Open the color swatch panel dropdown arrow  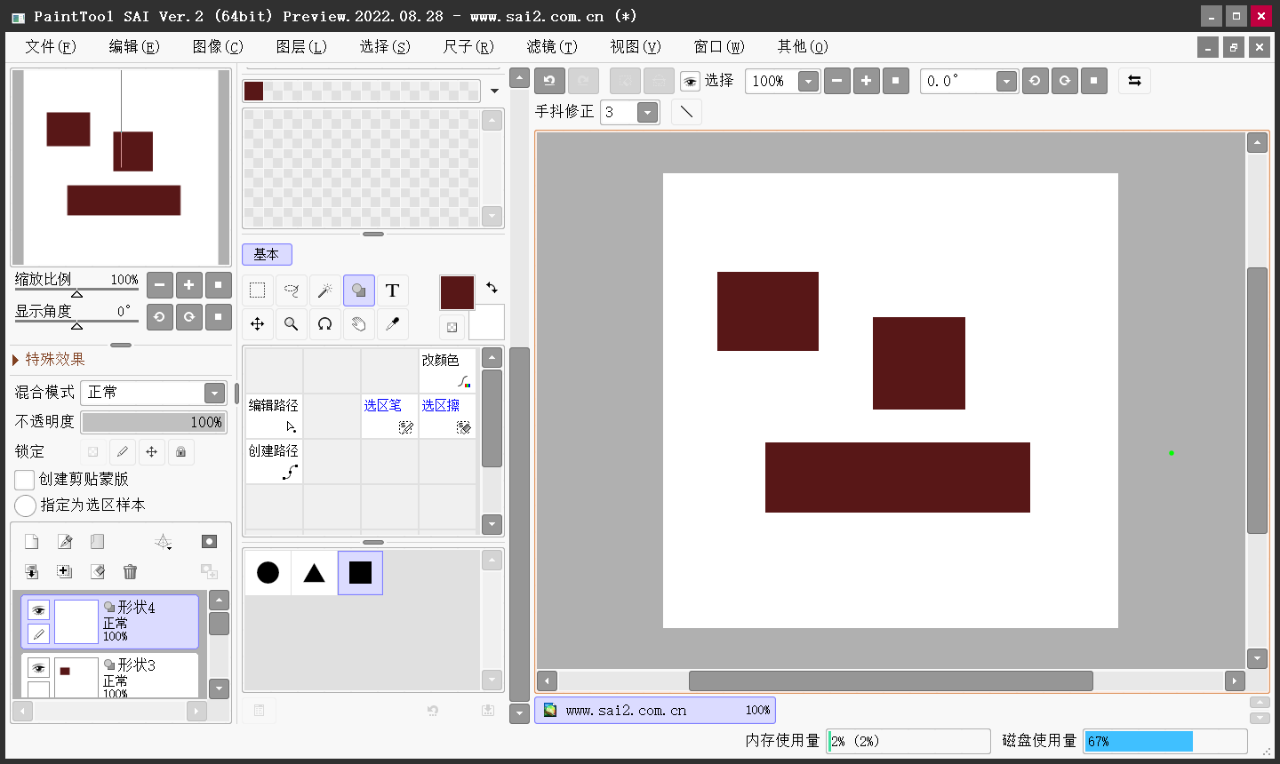pos(494,91)
